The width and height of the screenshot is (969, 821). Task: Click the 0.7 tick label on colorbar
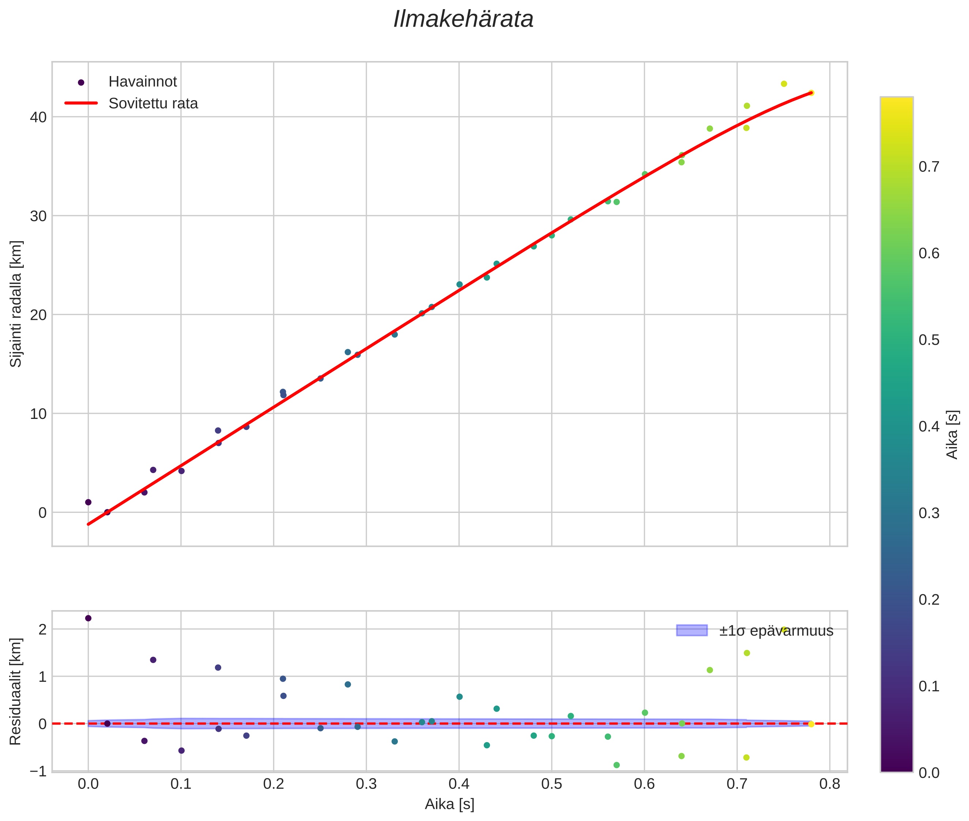929,167
